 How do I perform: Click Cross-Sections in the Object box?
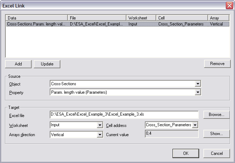pyautogui.click(x=64, y=84)
